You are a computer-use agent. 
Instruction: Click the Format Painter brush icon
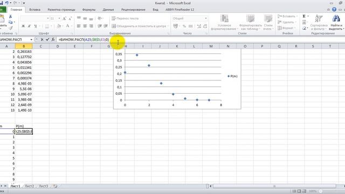(x=10, y=28)
